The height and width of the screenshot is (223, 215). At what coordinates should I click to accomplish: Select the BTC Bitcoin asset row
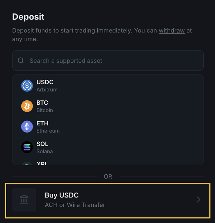(x=108, y=106)
